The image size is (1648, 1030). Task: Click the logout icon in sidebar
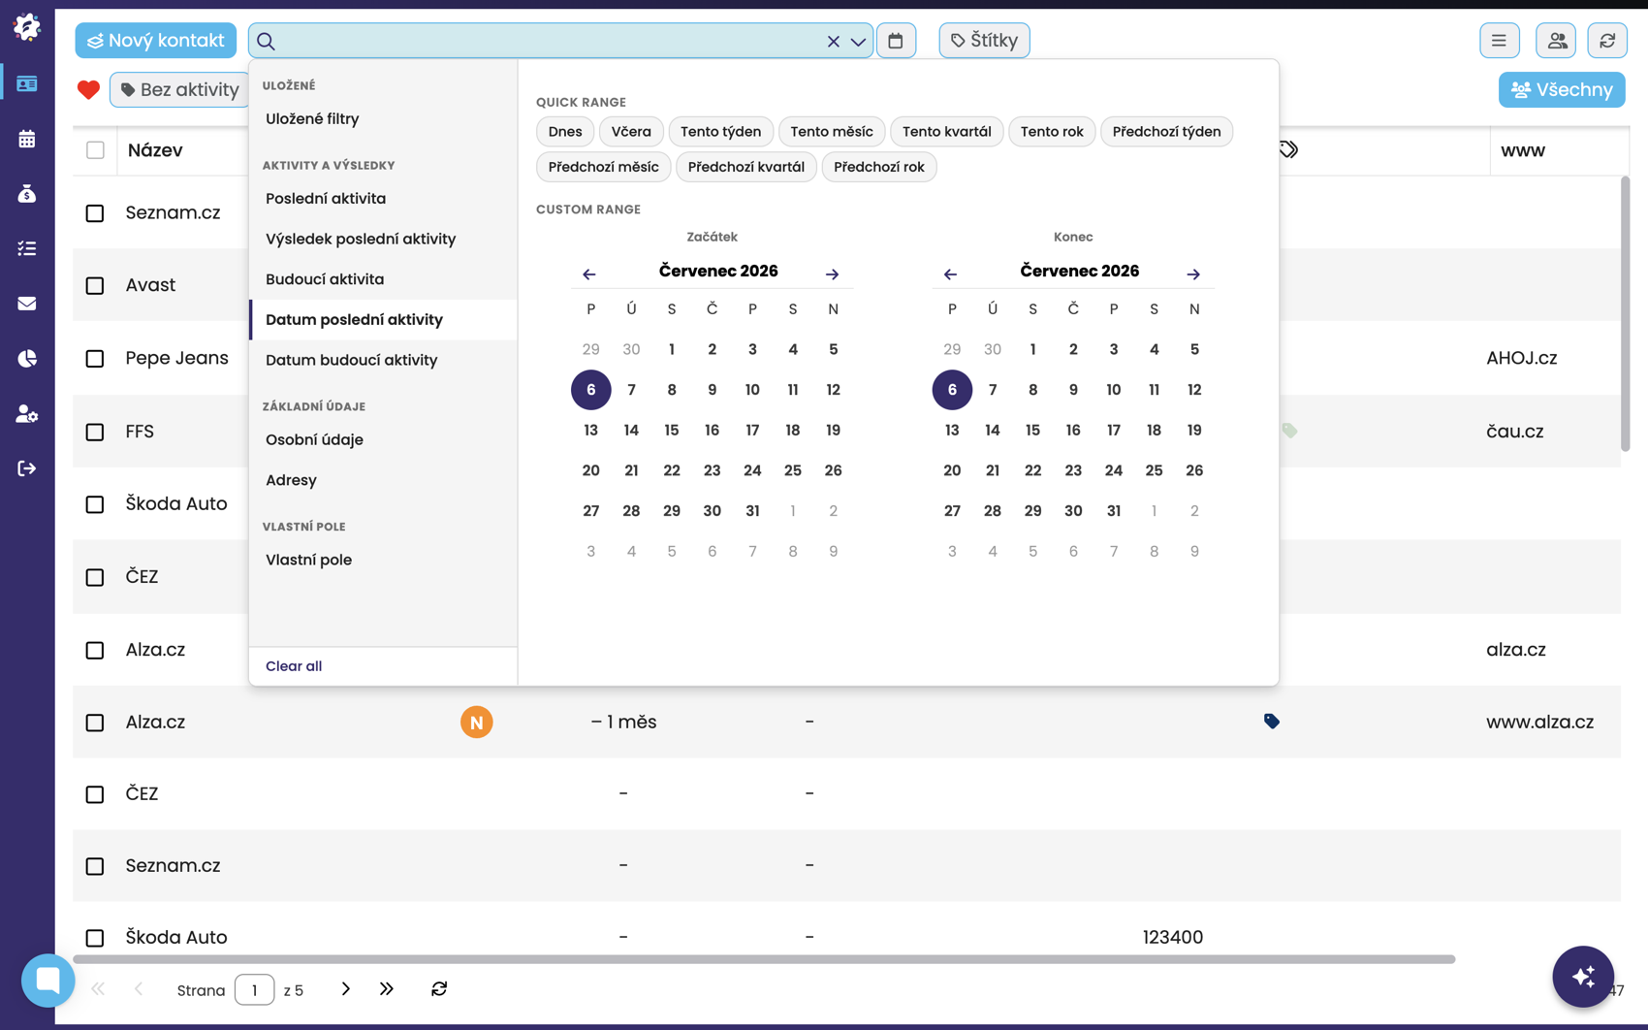[27, 468]
